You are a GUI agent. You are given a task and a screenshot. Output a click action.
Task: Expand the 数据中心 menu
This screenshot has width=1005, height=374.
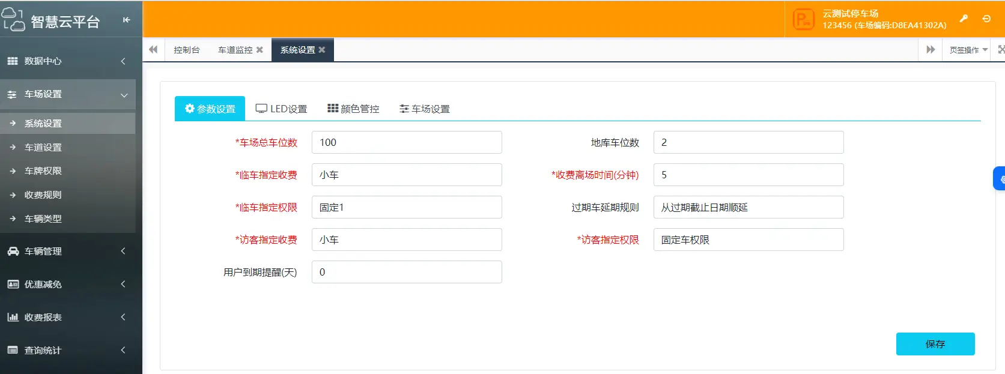coord(67,61)
